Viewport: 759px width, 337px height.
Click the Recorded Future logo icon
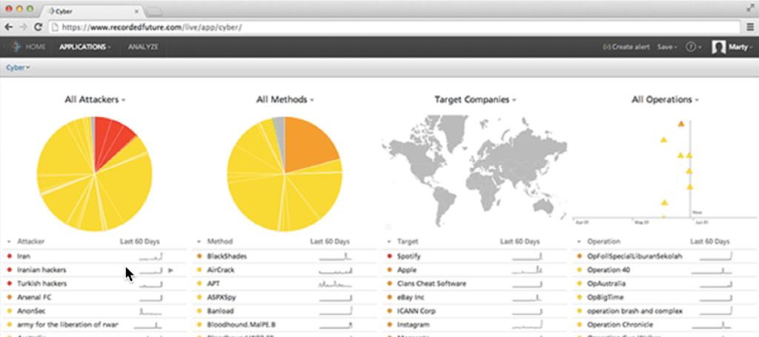tap(16, 47)
